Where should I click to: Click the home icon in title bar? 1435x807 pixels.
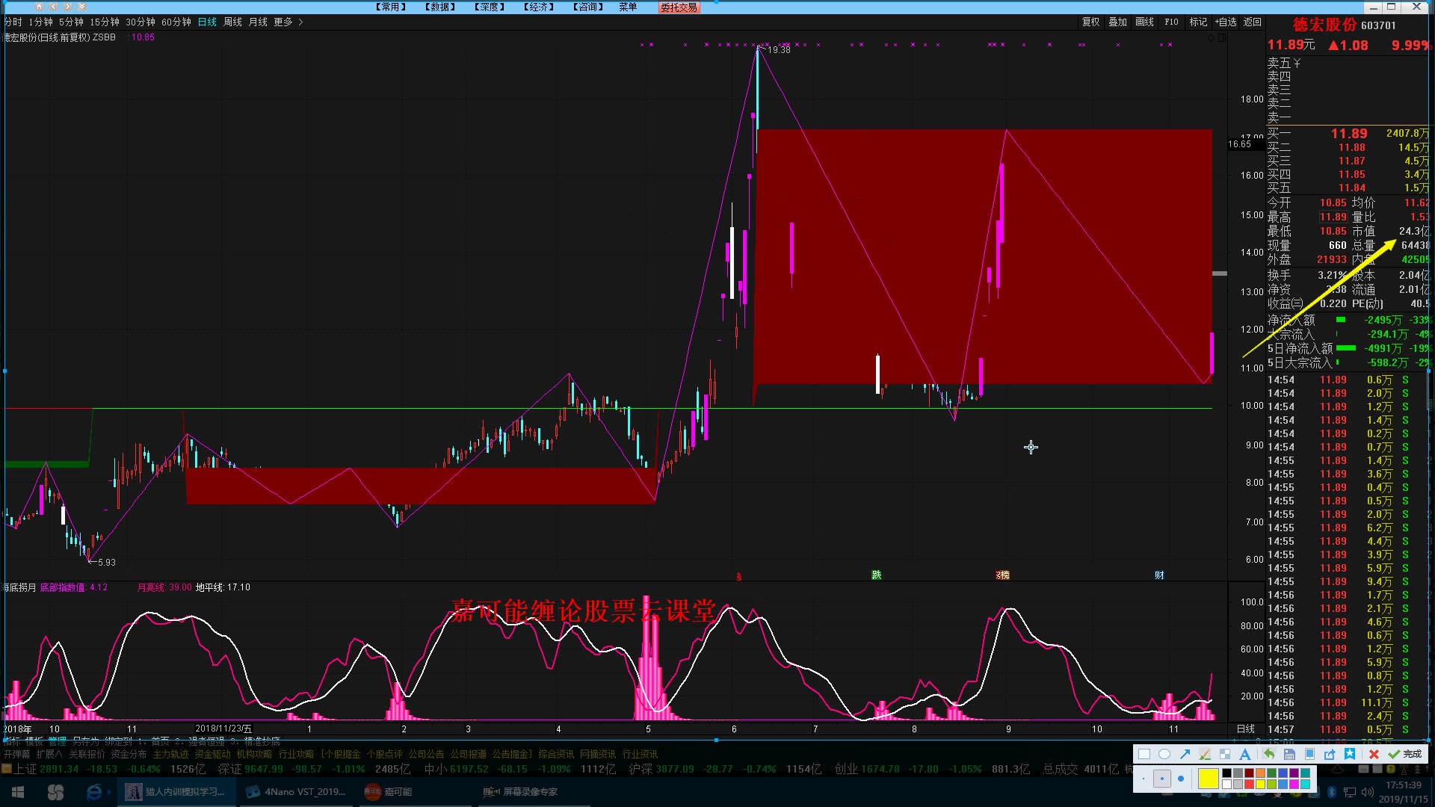point(39,7)
